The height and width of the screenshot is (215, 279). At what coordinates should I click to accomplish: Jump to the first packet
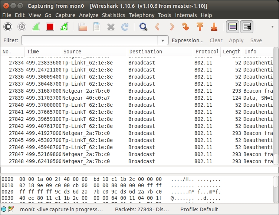200,27
